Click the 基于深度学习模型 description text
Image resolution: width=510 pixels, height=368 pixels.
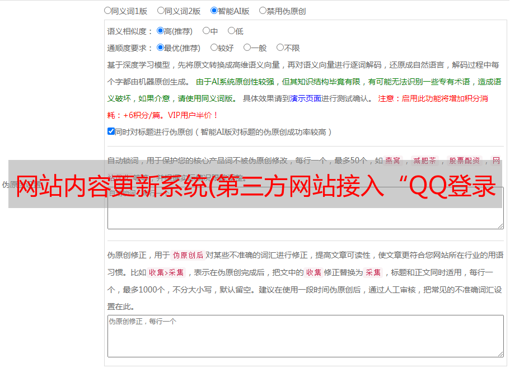coord(303,73)
